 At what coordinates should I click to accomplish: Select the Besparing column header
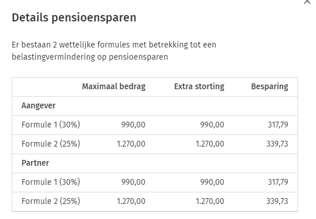click(x=270, y=86)
